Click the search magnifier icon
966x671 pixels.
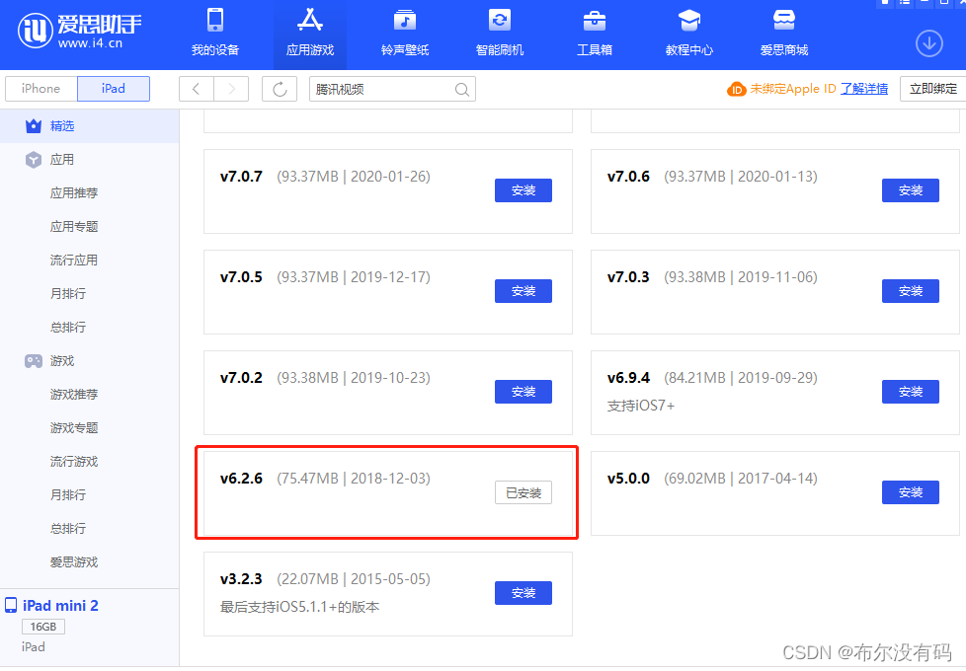(x=461, y=89)
